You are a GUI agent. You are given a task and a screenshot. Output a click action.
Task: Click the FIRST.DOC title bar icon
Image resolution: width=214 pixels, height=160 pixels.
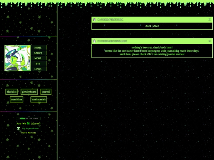click(94, 20)
